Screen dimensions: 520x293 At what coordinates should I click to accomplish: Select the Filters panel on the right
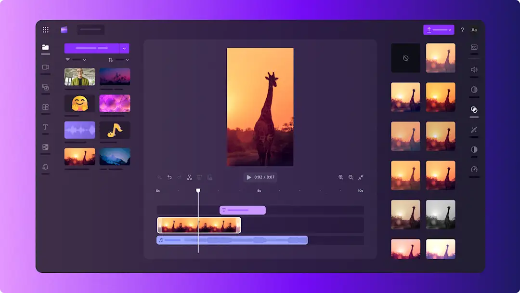click(x=474, y=110)
